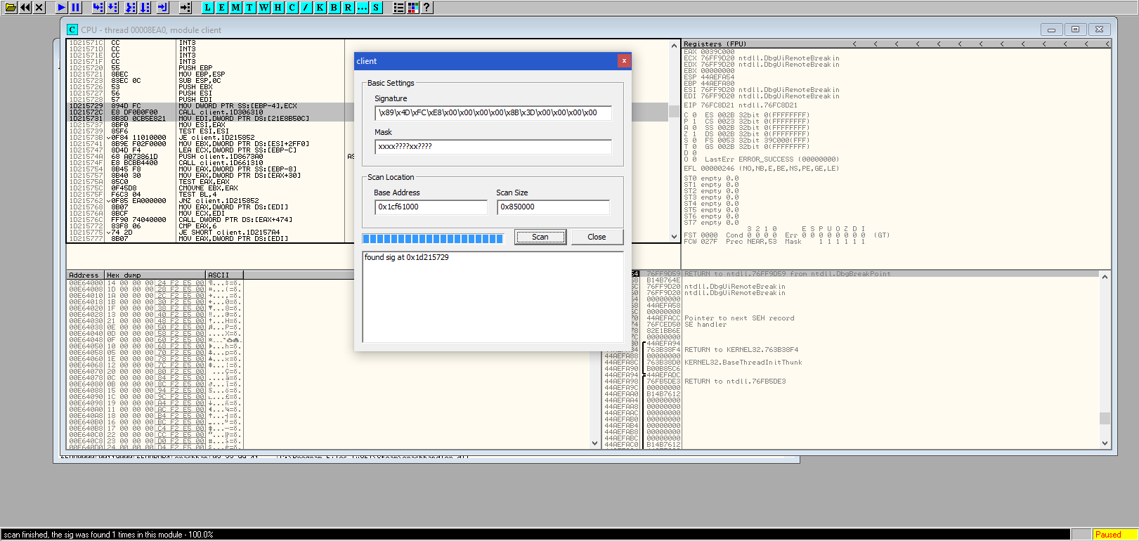Click the Open file folder icon
1139x541 pixels.
pyautogui.click(x=11, y=8)
